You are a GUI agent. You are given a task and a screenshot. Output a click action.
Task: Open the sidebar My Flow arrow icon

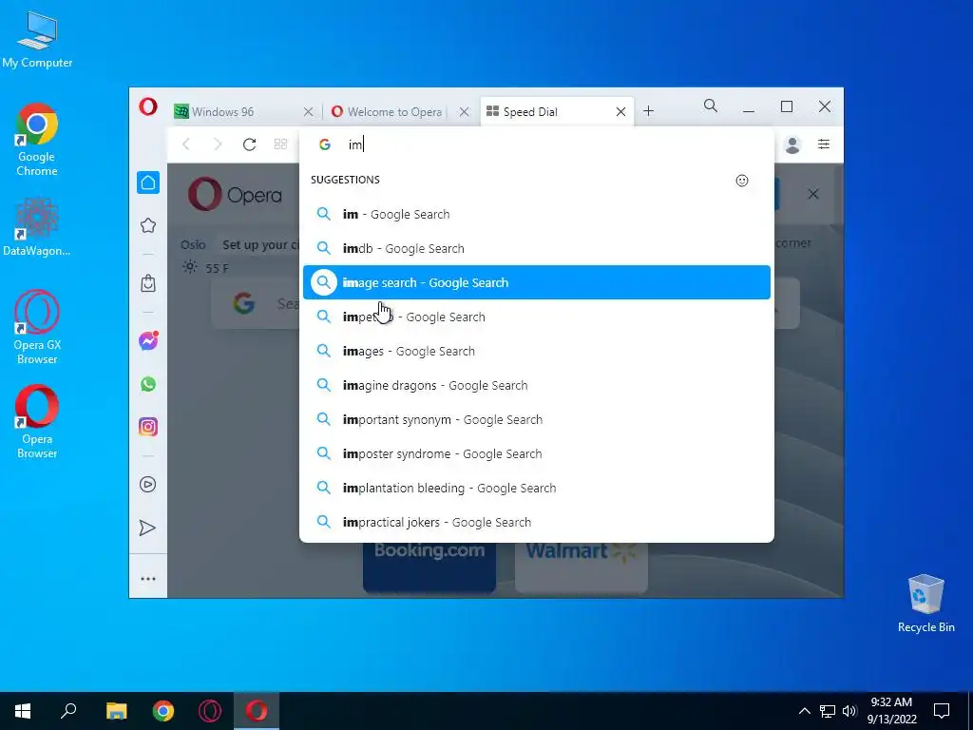point(147,528)
